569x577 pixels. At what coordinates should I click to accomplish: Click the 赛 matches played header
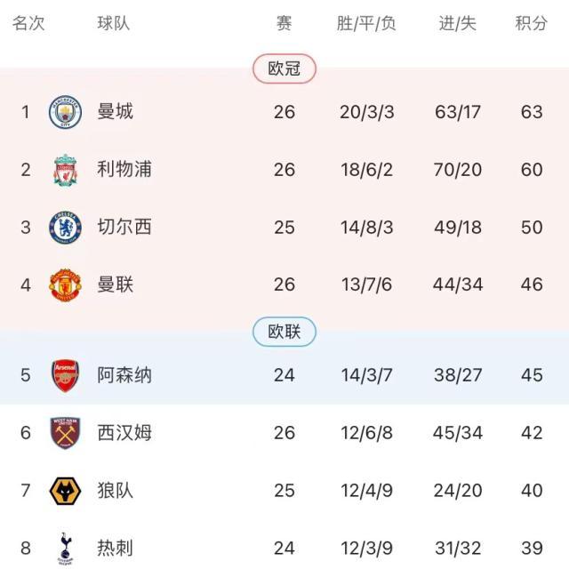(x=284, y=24)
